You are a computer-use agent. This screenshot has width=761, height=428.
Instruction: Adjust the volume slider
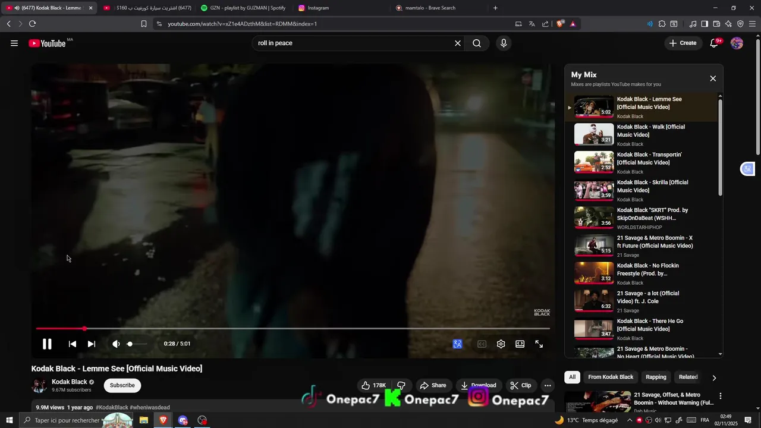(x=137, y=344)
